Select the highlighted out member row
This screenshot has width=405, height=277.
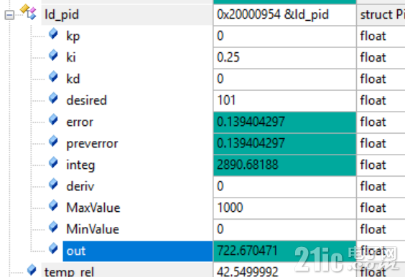click(138, 251)
